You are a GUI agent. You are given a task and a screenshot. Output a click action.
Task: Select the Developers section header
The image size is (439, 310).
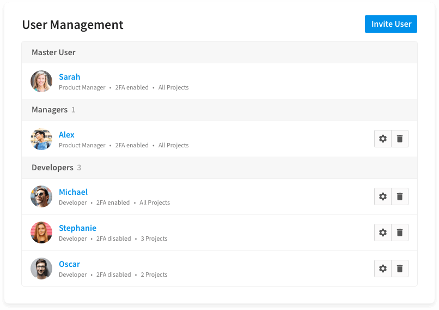219,168
